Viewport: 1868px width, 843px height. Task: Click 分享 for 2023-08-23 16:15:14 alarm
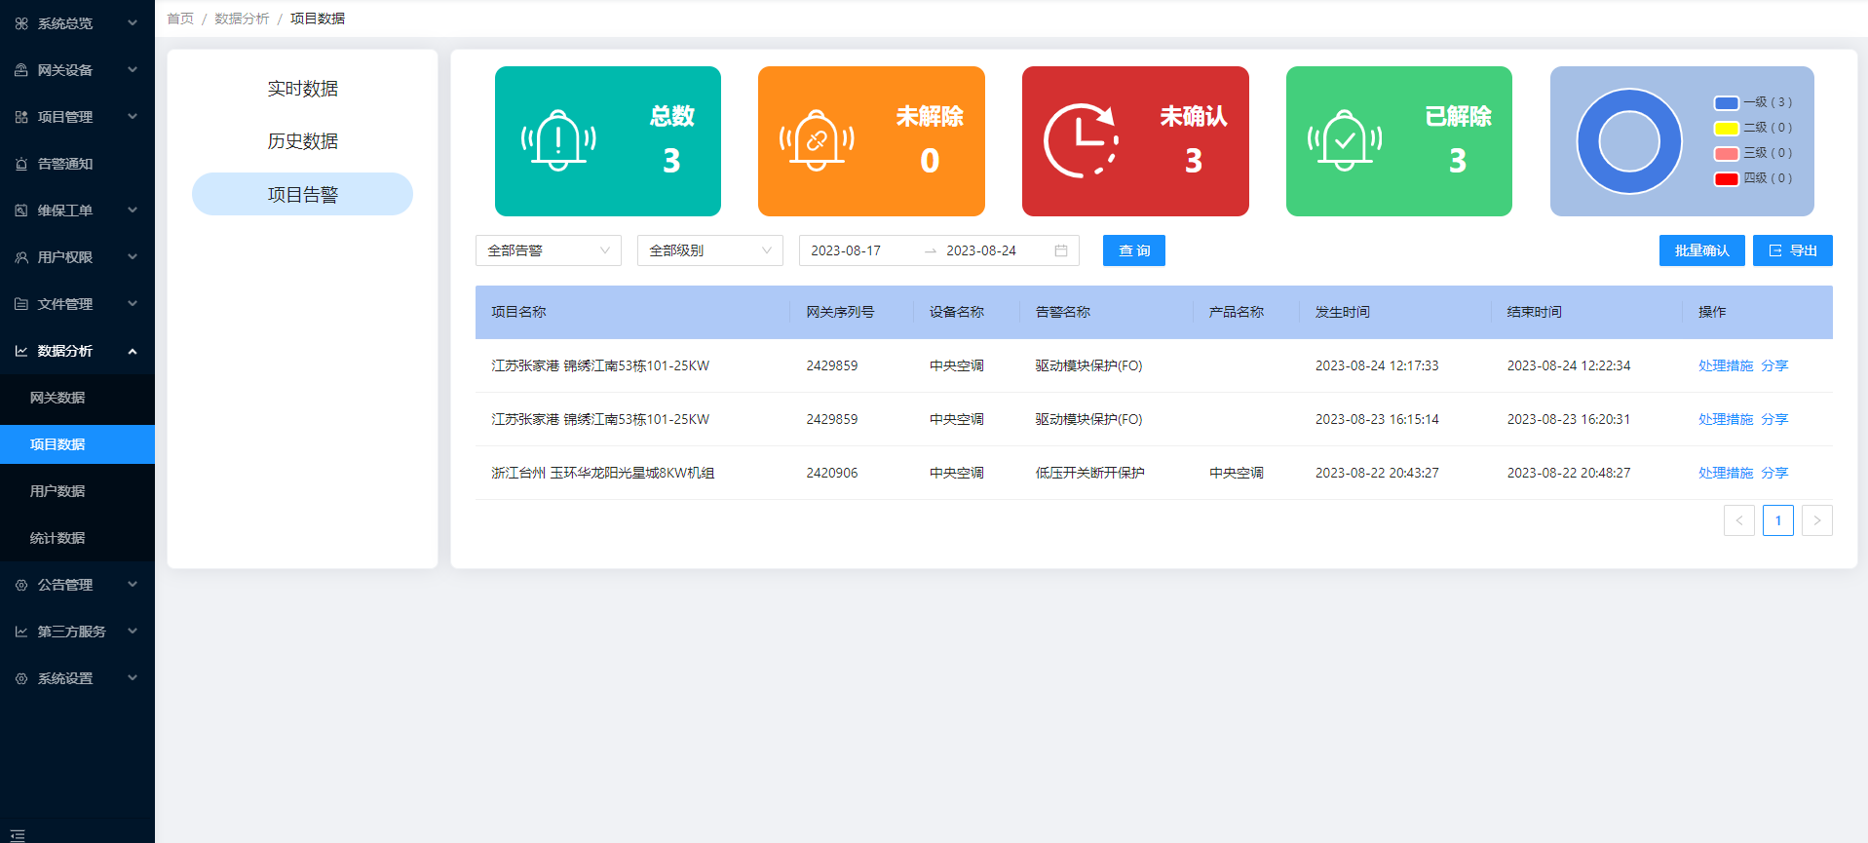pyautogui.click(x=1774, y=419)
